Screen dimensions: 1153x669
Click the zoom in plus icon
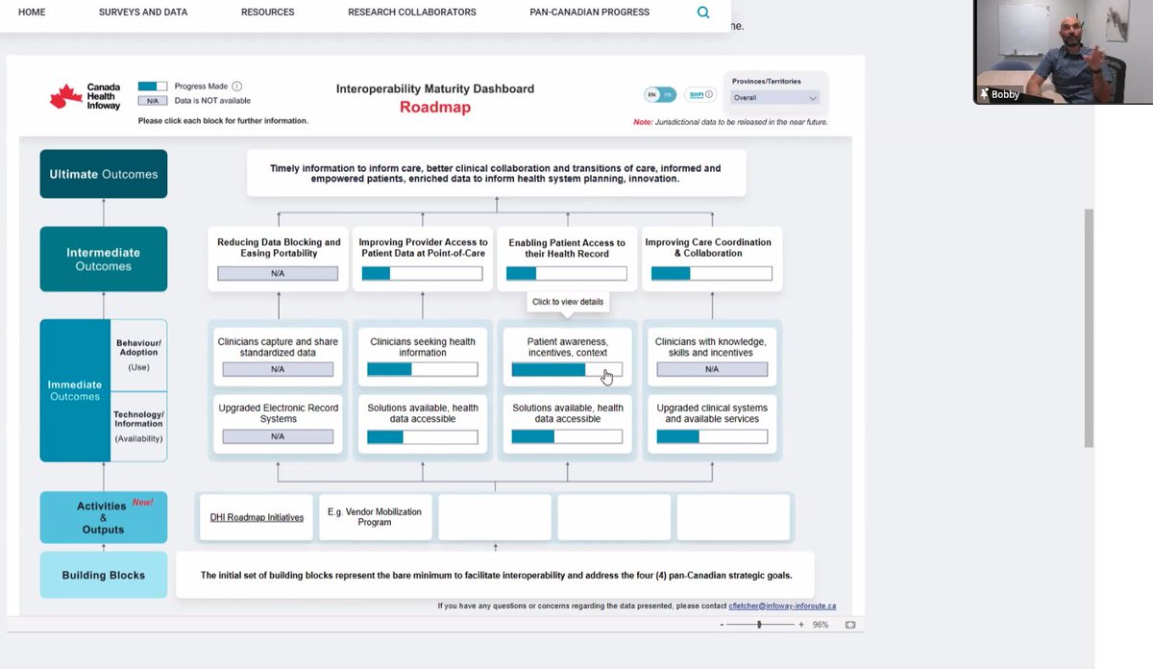802,625
